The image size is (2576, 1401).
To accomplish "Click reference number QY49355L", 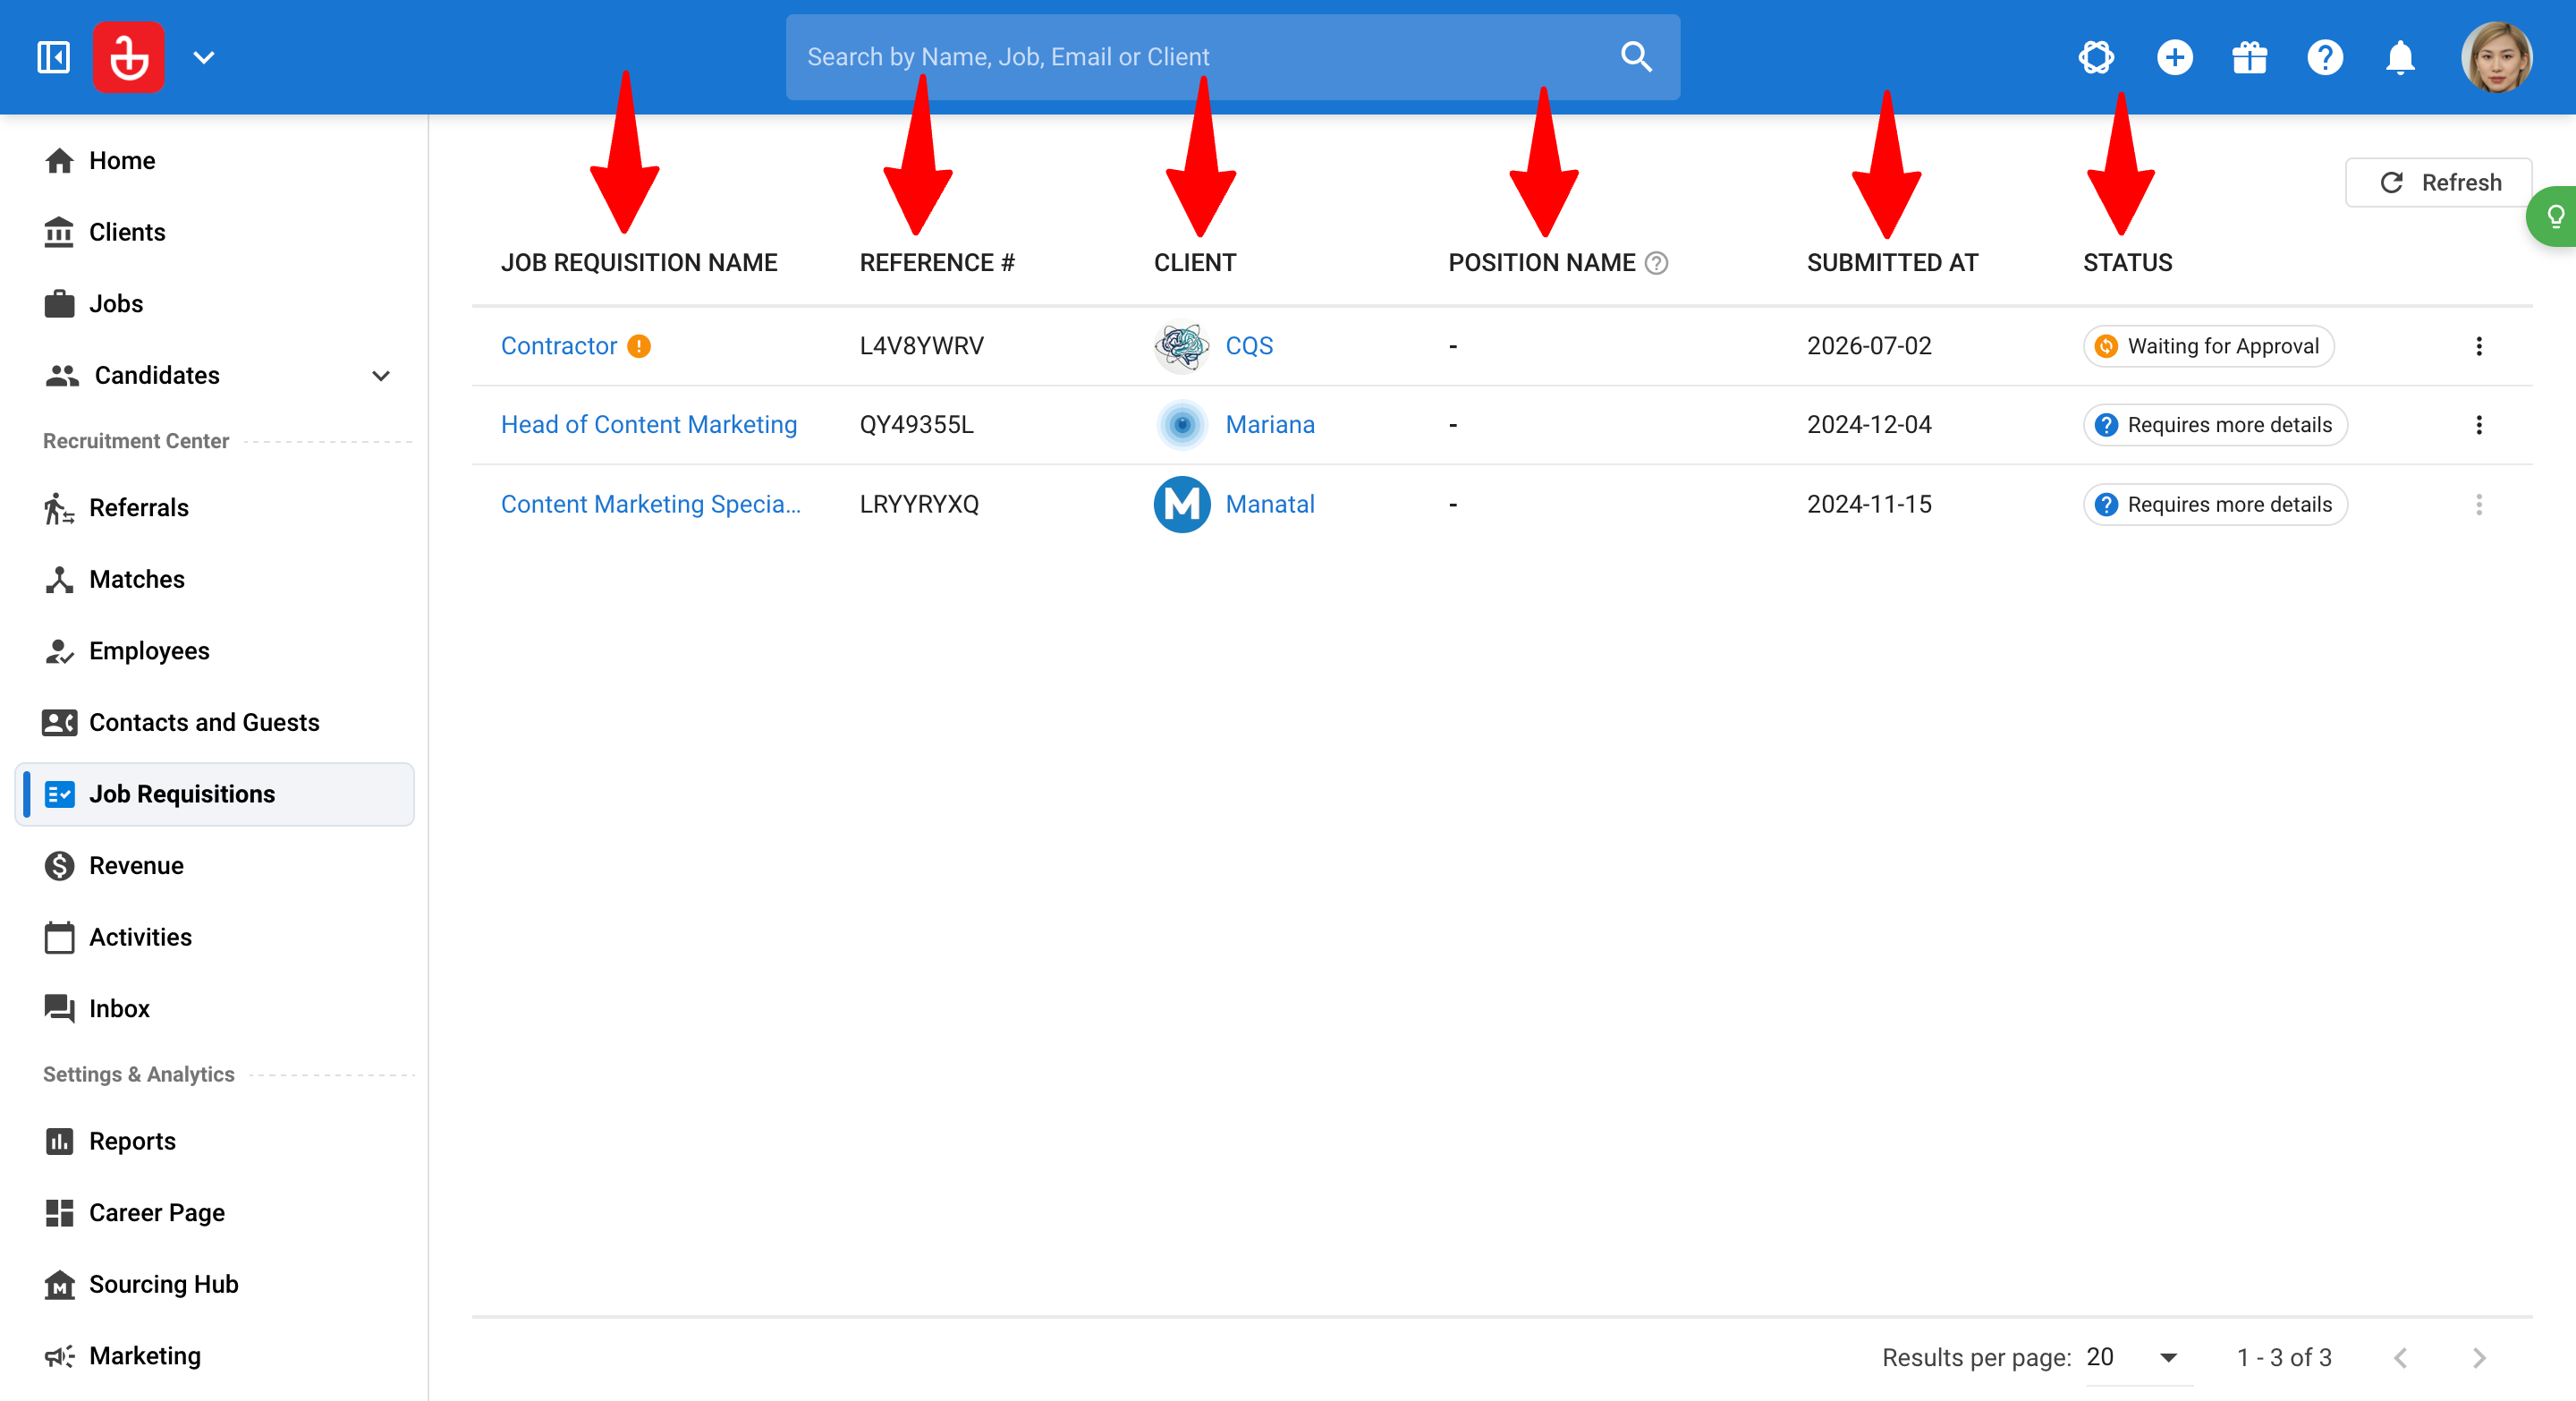I will coord(916,425).
